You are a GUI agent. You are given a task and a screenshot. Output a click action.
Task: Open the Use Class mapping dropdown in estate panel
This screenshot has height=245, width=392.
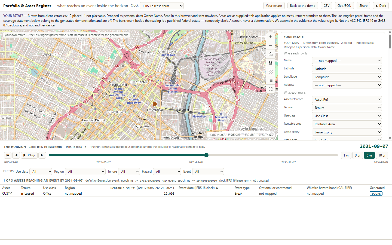[x=347, y=116]
